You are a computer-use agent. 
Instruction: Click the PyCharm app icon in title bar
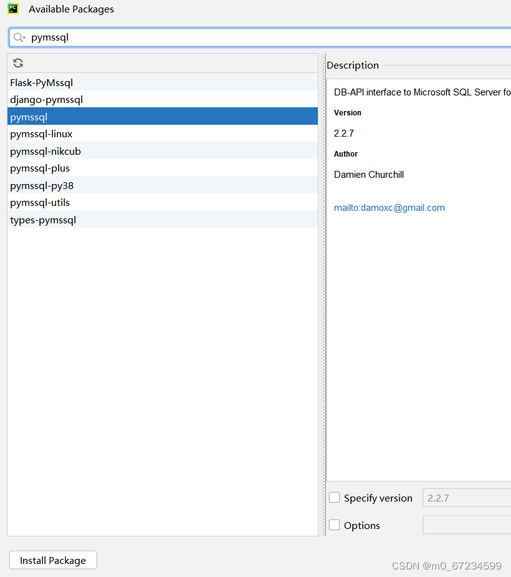[13, 9]
